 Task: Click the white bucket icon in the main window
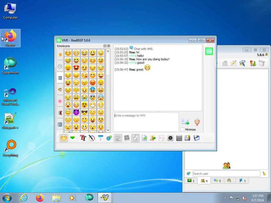pyautogui.click(x=262, y=63)
